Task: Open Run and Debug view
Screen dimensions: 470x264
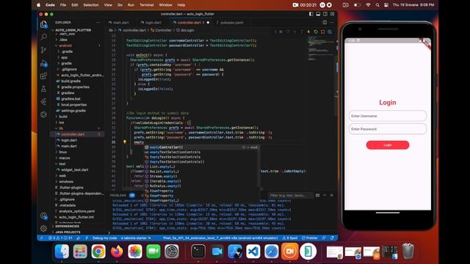Action: pos(43,63)
